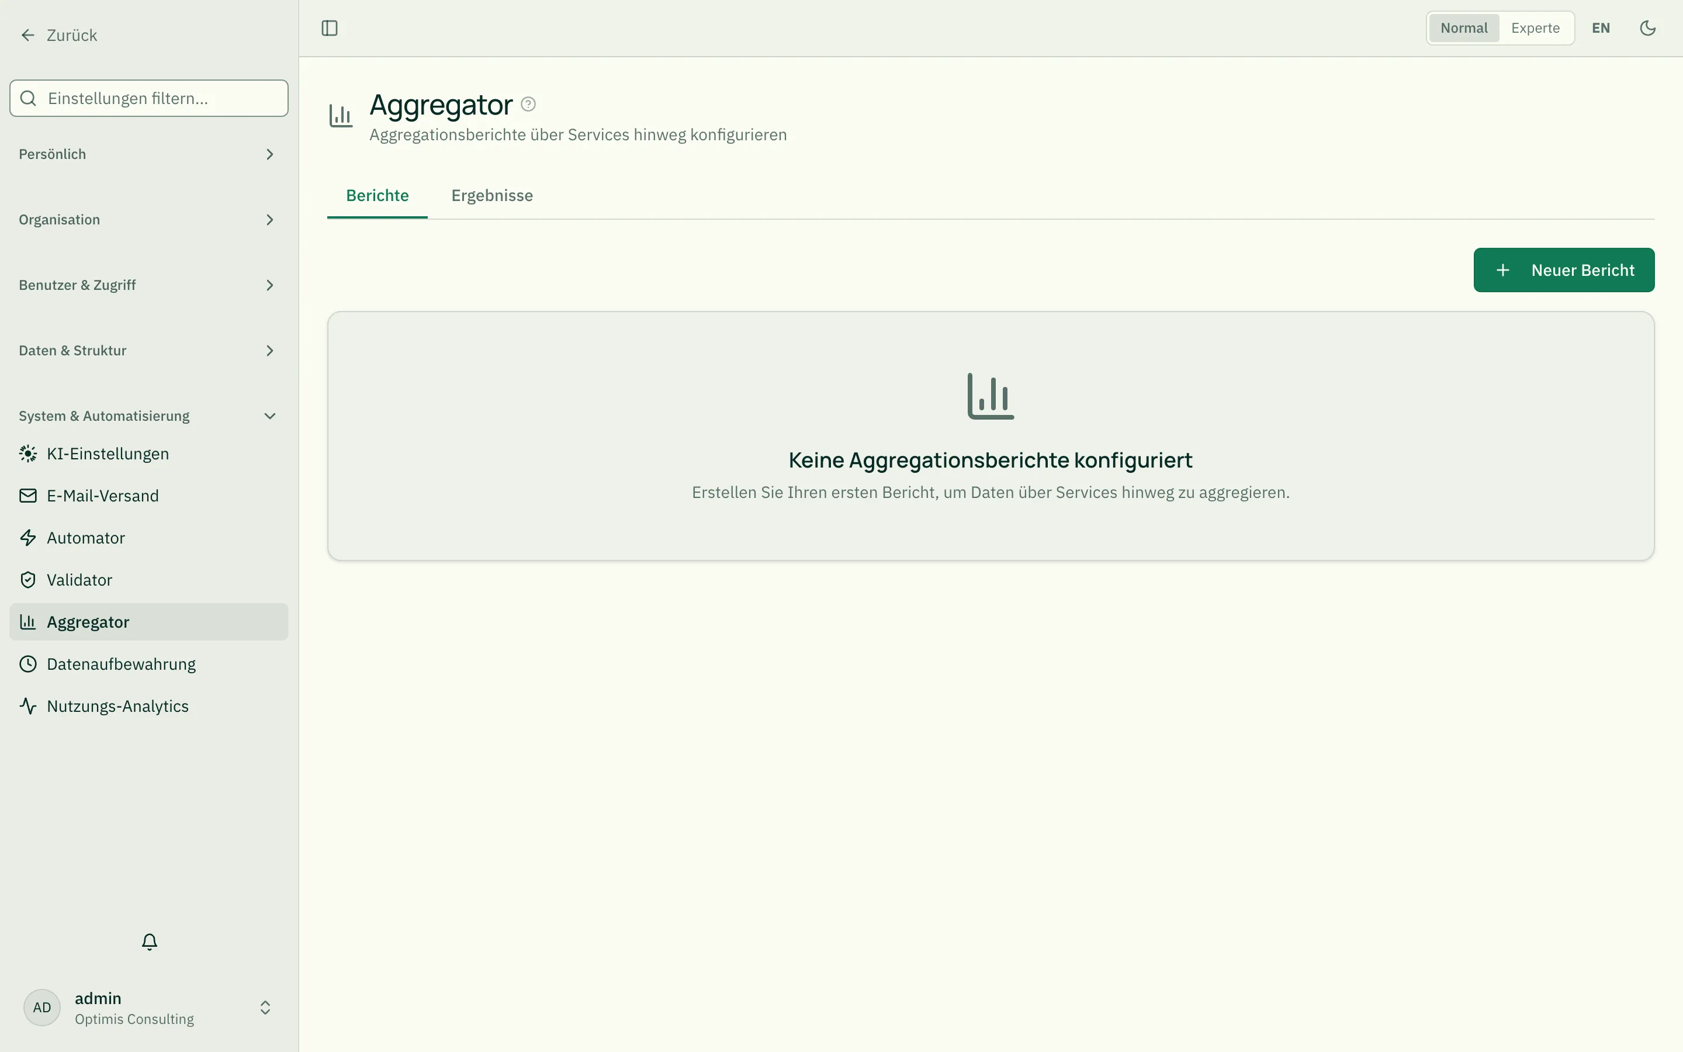1683x1052 pixels.
Task: Click the chart icon in empty state
Action: click(991, 396)
